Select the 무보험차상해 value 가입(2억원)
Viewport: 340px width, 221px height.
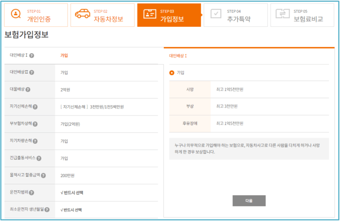tap(70, 124)
